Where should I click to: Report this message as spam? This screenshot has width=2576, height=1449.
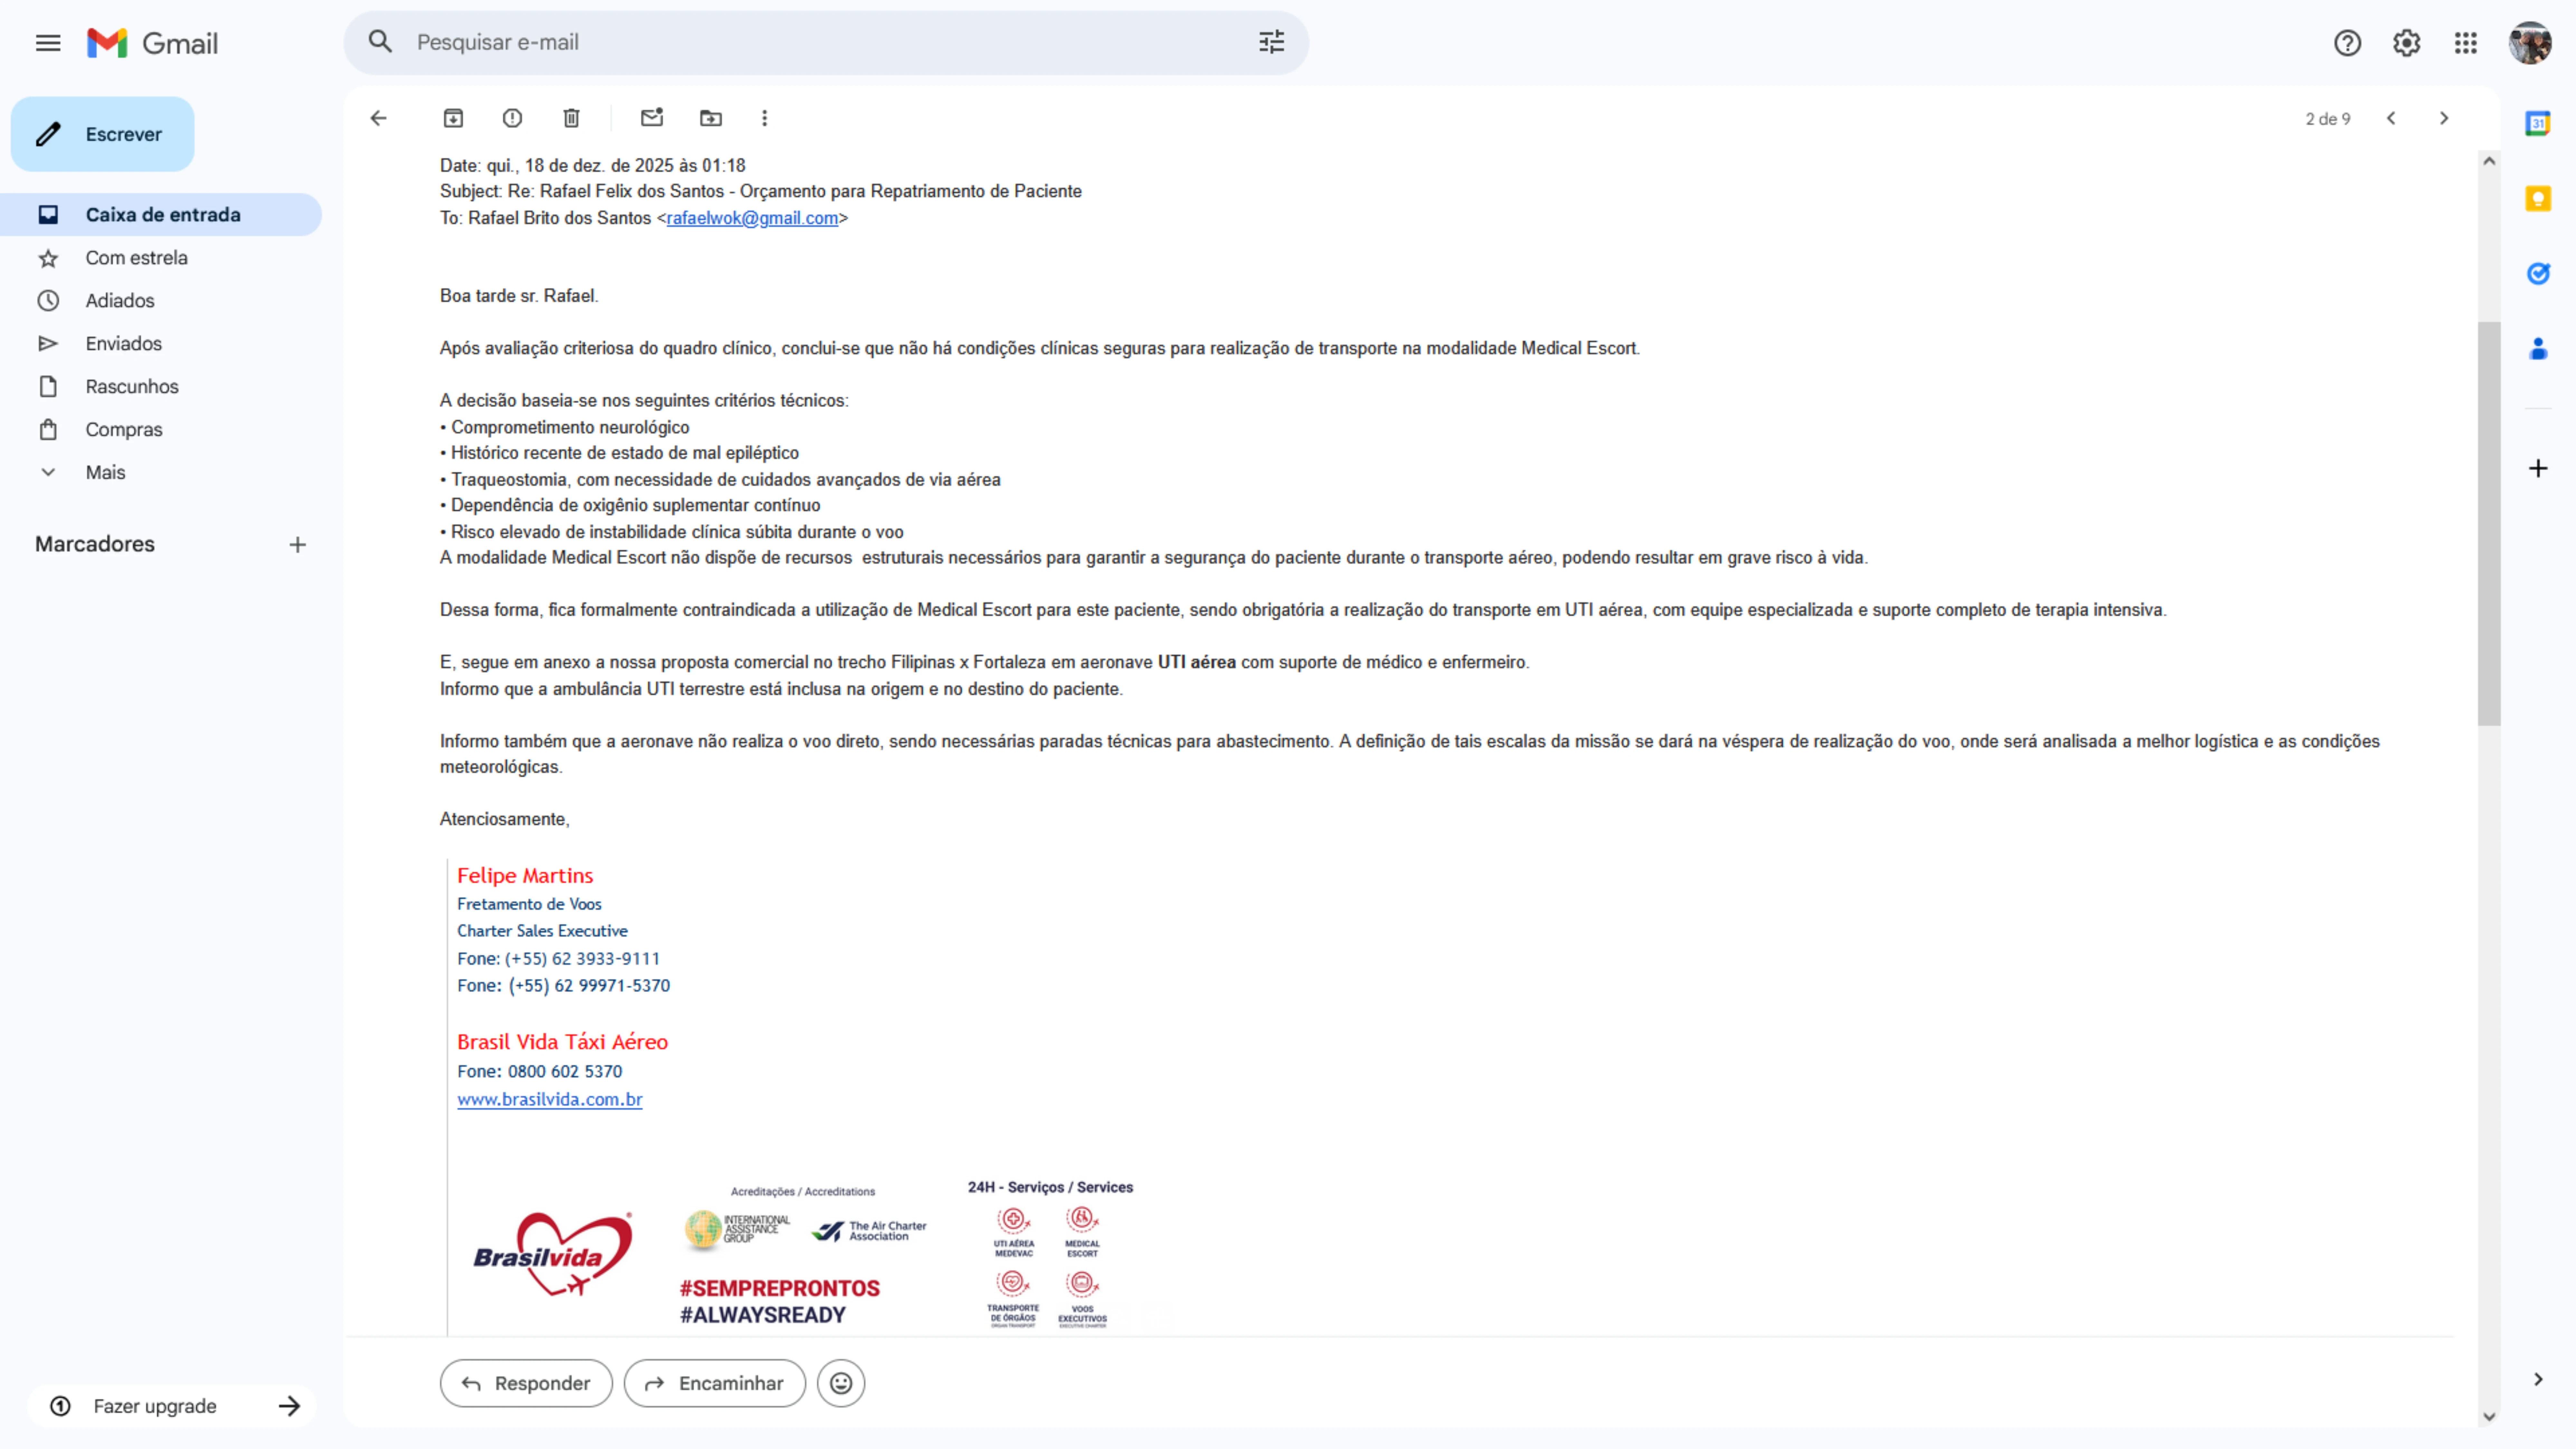point(512,118)
